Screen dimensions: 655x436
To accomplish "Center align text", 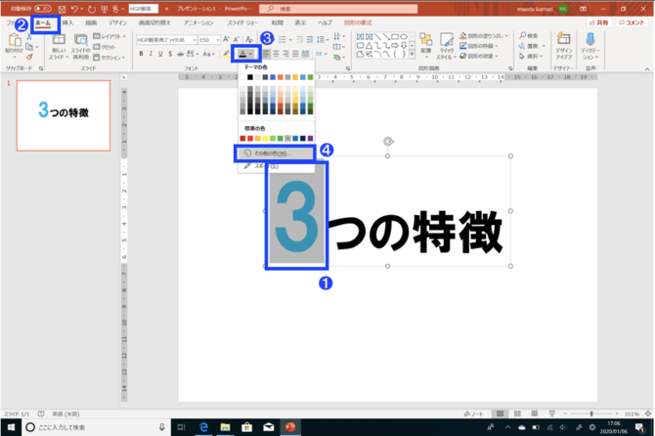I will (x=276, y=54).
